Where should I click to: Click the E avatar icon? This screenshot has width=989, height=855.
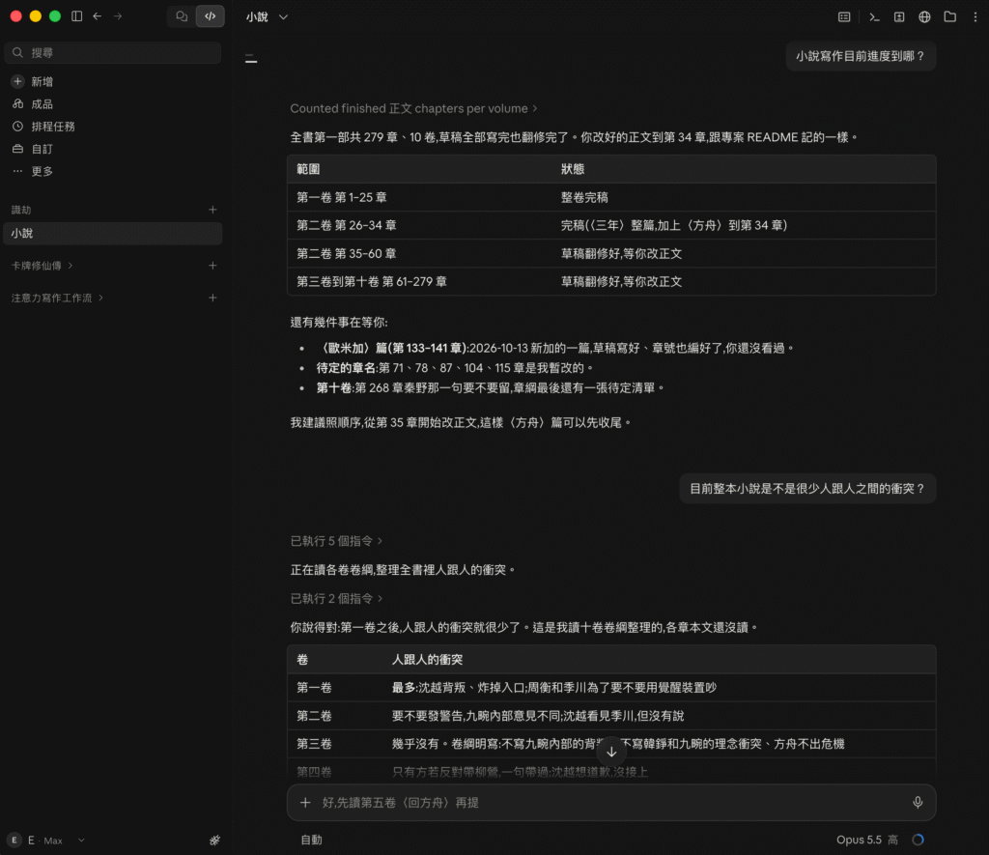[14, 841]
